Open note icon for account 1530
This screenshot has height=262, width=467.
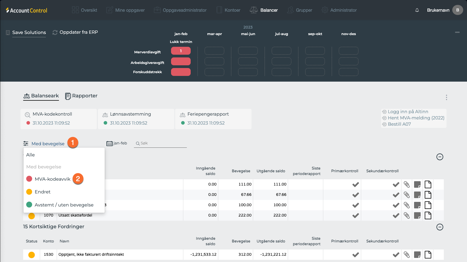tap(417, 255)
